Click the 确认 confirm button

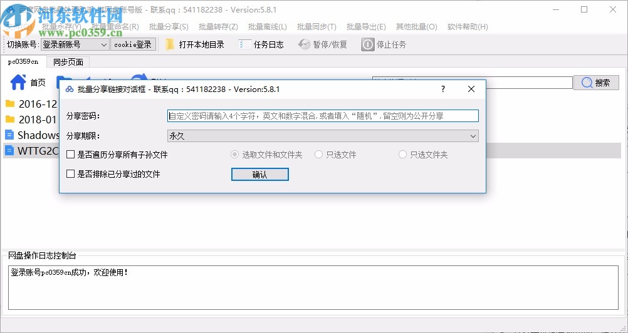point(260,174)
